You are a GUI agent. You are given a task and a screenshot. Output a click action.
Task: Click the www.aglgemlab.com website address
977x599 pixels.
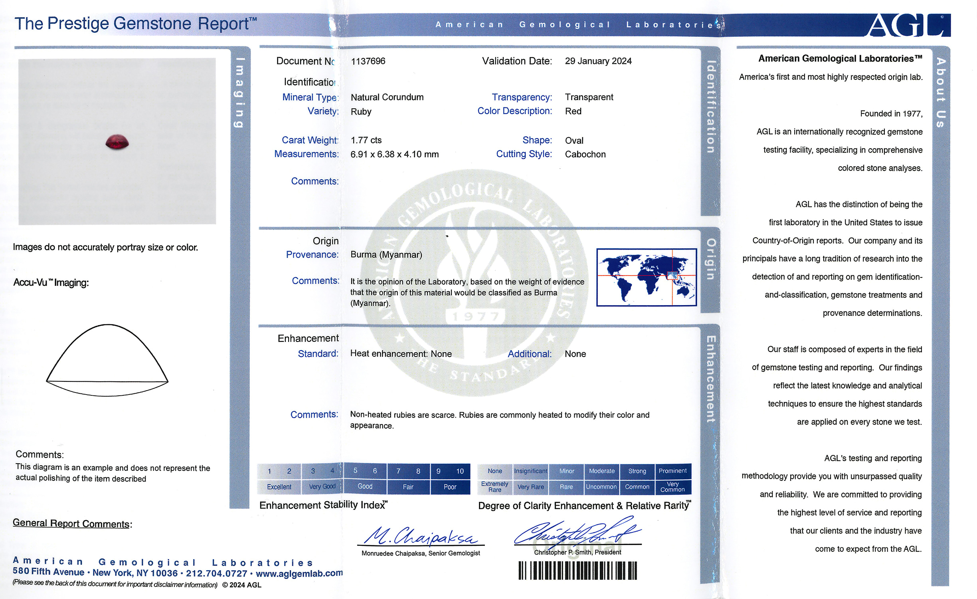pos(299,573)
